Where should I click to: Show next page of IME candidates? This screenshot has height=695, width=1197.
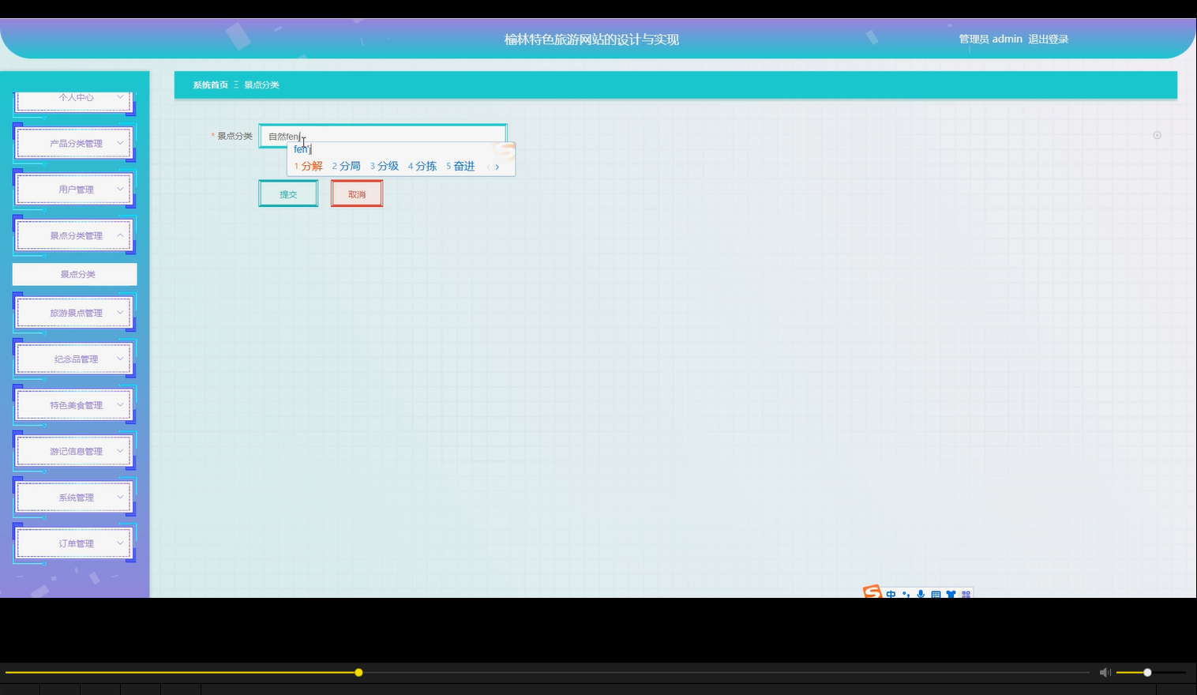[x=497, y=167]
